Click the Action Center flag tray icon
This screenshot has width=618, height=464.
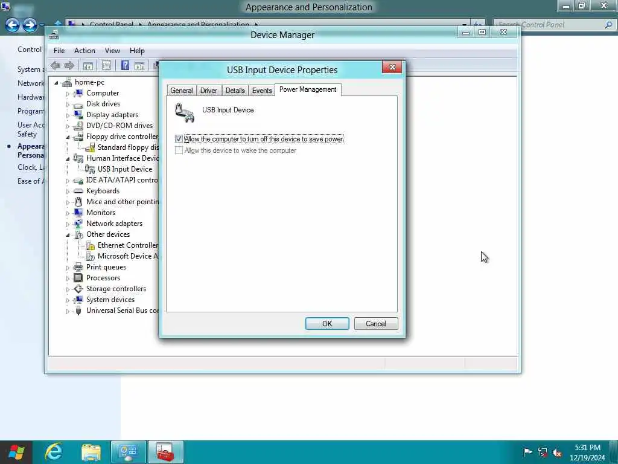click(527, 452)
